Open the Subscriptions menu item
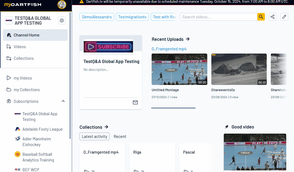 pos(26,101)
